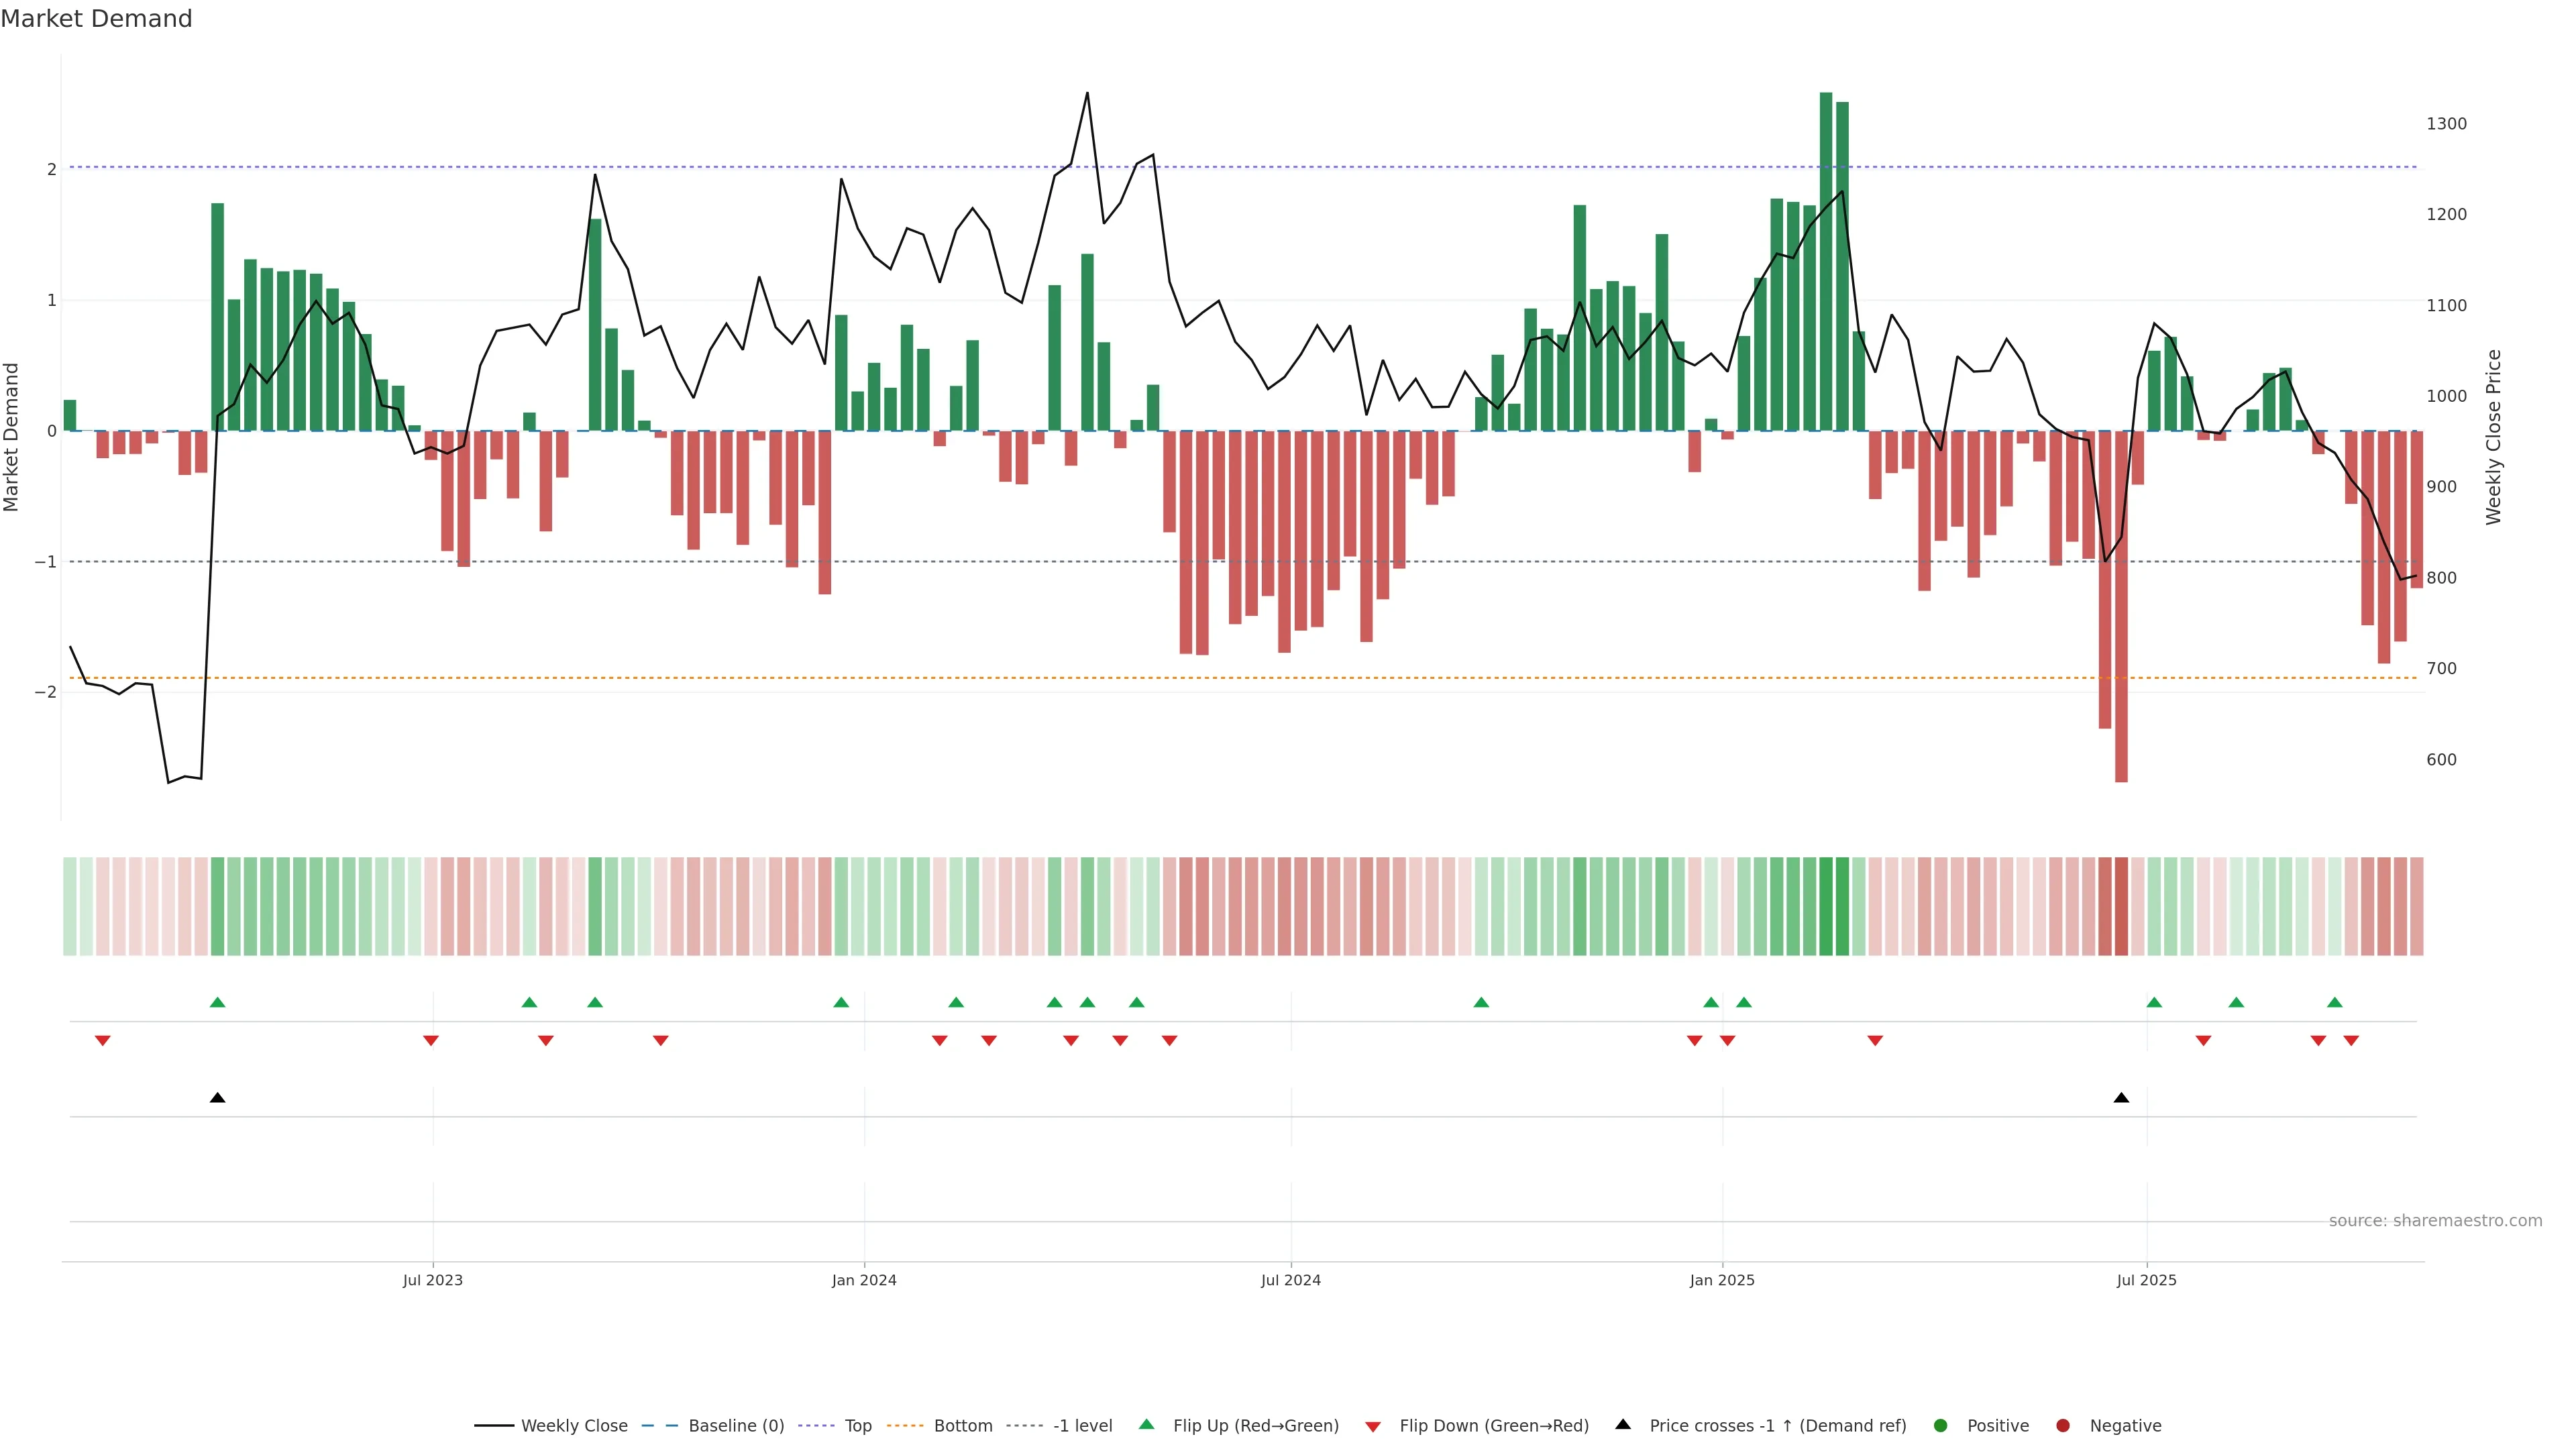Hide the Top dotted line via legend
This screenshot has width=2576, height=1449.
coord(857,1426)
